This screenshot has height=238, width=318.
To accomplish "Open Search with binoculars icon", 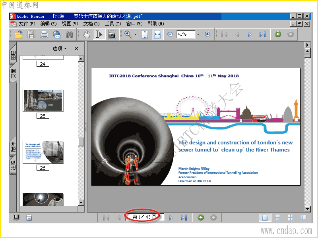I will pos(70,35).
